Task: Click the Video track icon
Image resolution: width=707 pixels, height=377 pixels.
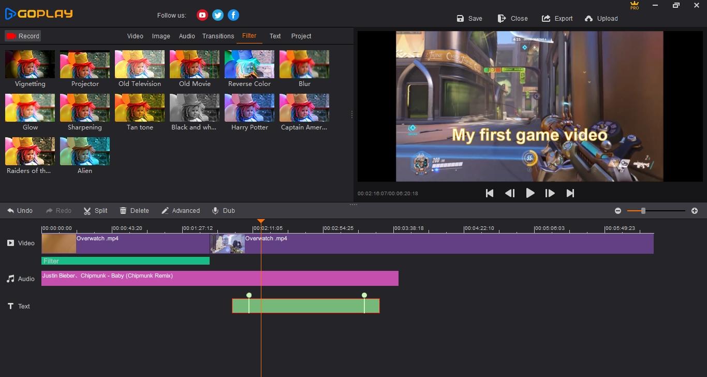Action: (x=10, y=243)
